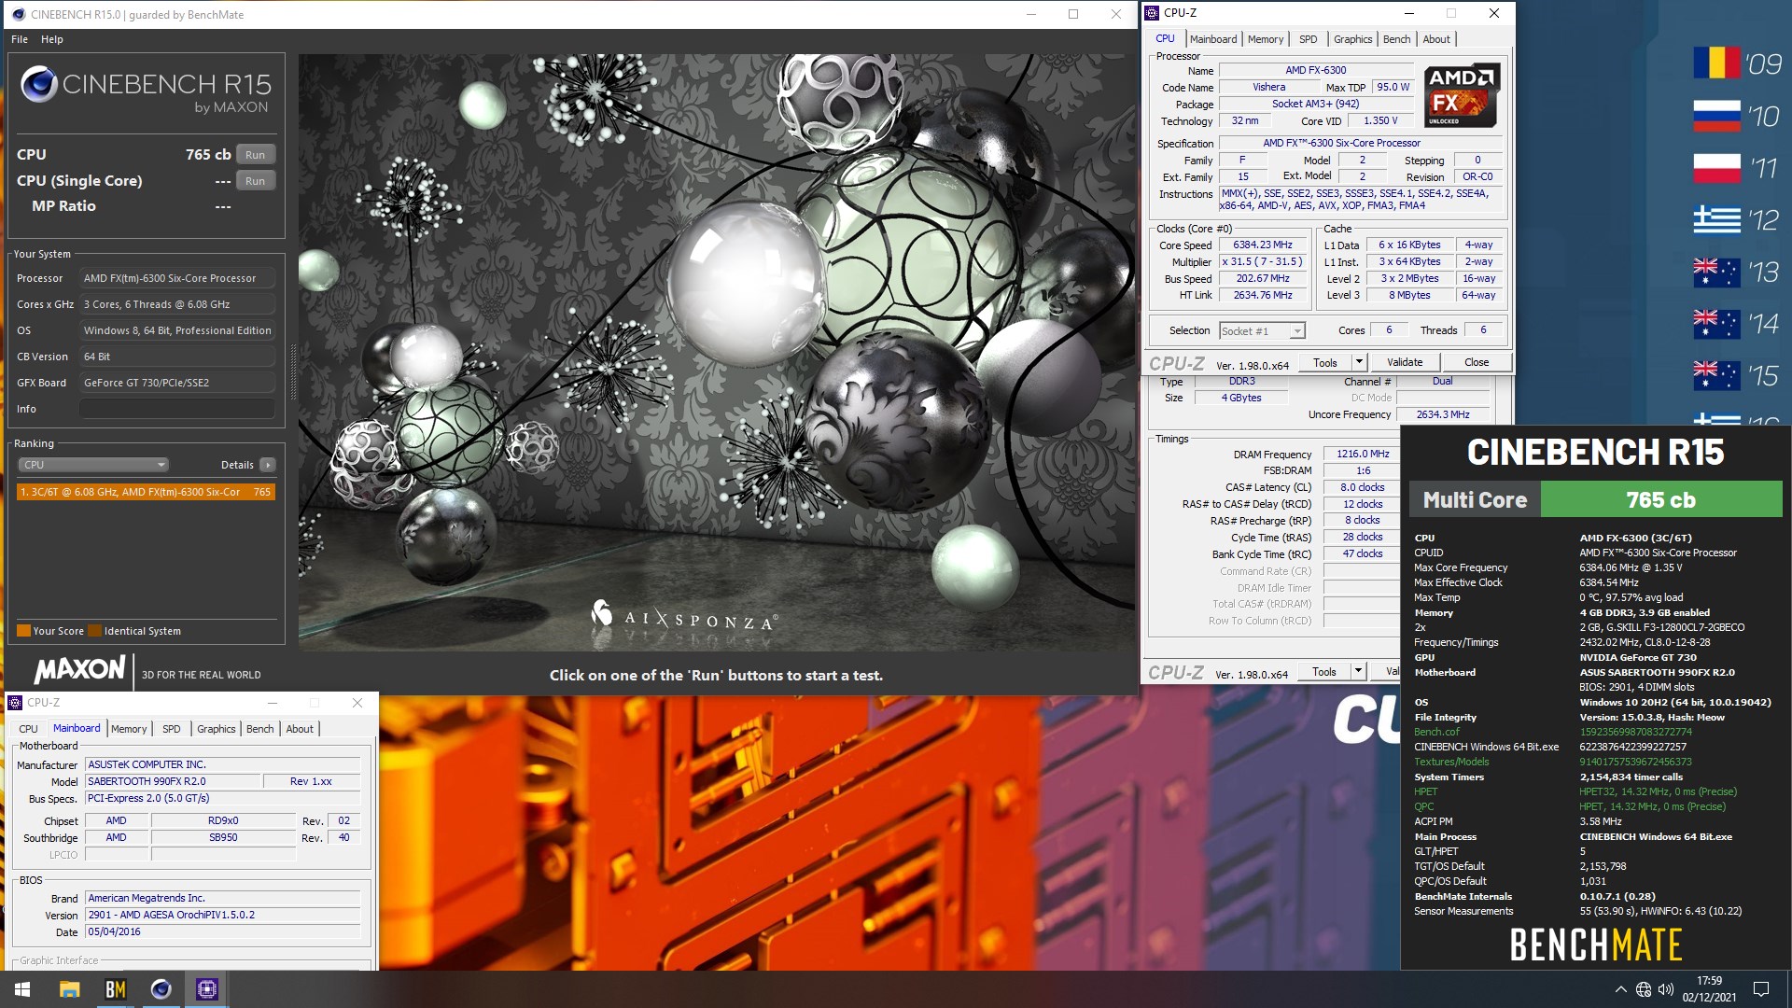Open the notification center icon
Screen dimensions: 1792x1008
point(1761,989)
